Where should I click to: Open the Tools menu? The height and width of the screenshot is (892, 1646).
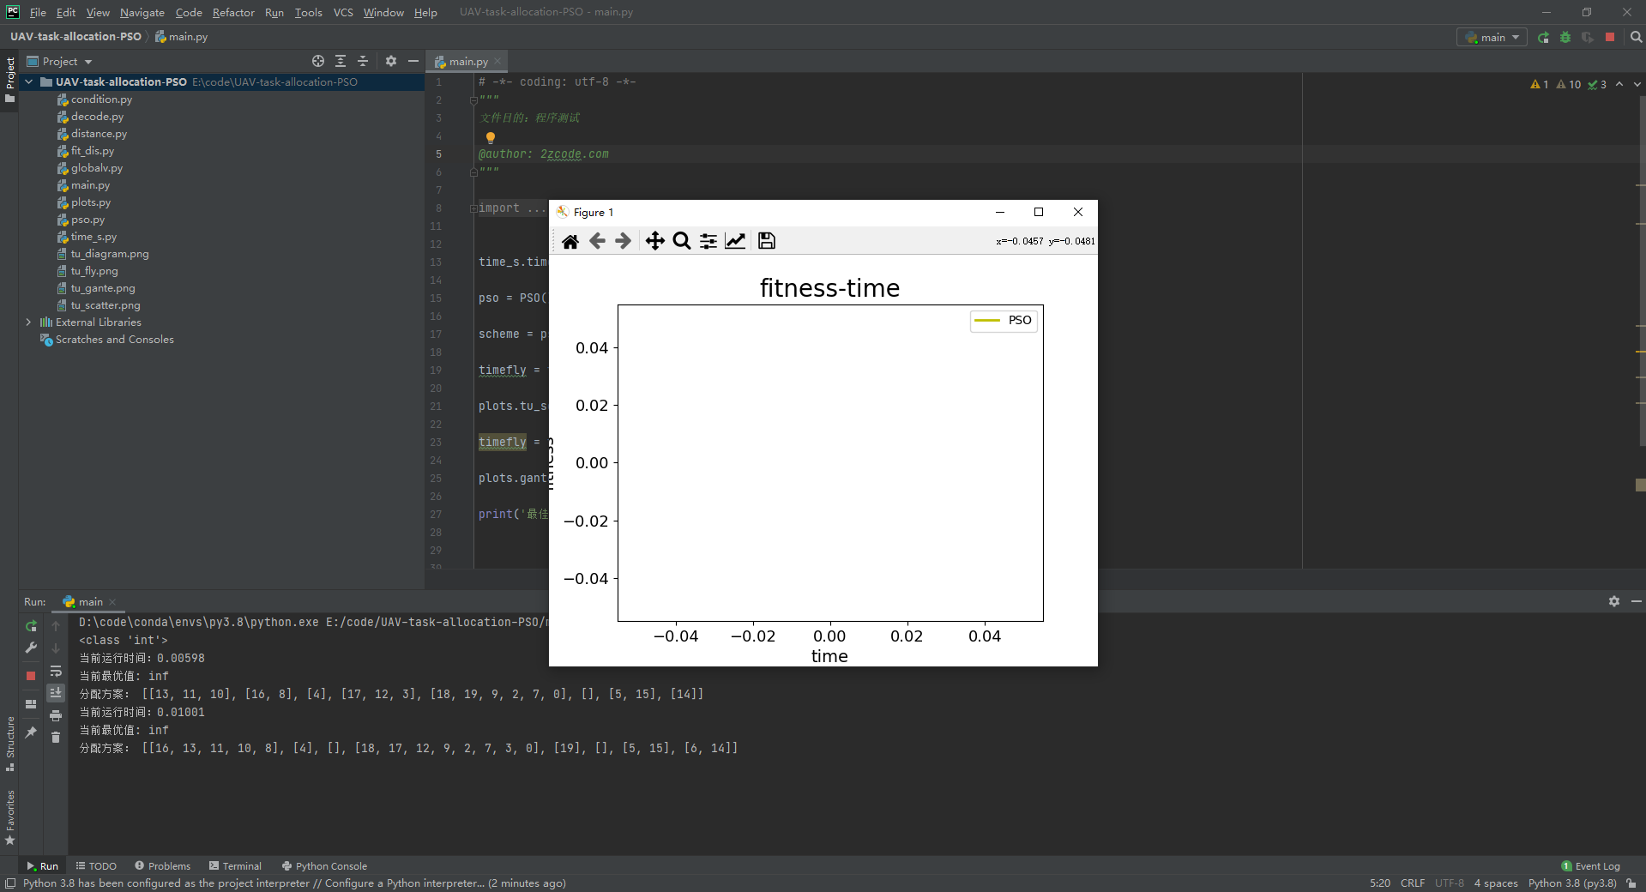click(308, 12)
